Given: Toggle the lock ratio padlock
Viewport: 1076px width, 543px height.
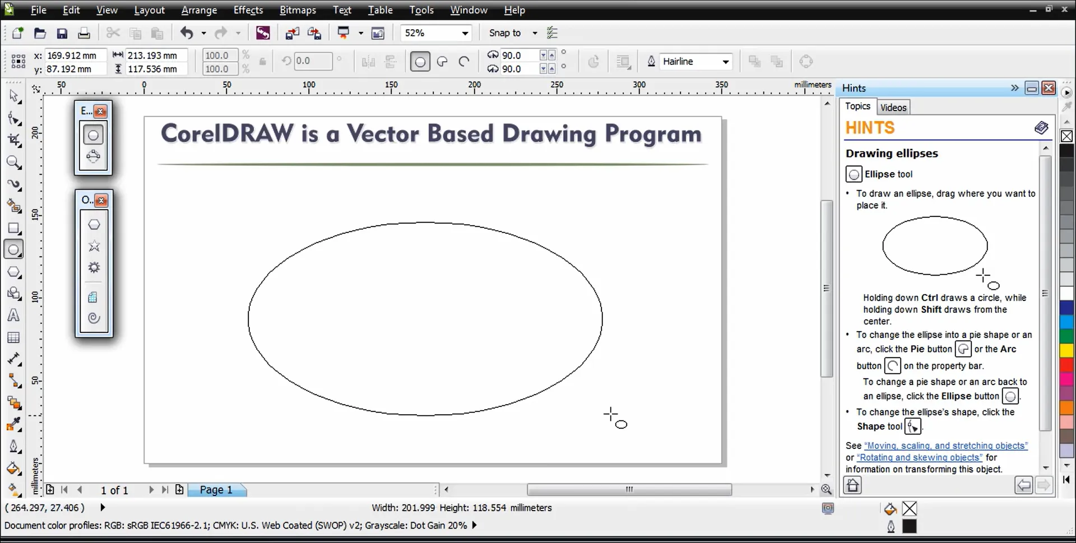Looking at the screenshot, I should [262, 62].
